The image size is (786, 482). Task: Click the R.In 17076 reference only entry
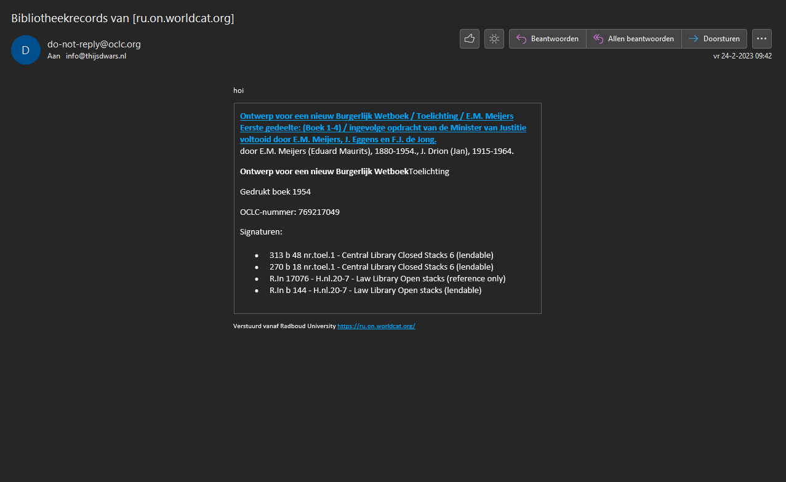point(387,278)
